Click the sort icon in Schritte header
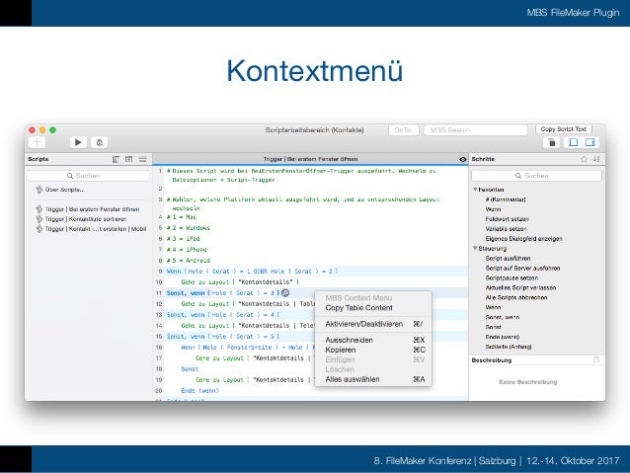630x473 pixels. point(596,159)
